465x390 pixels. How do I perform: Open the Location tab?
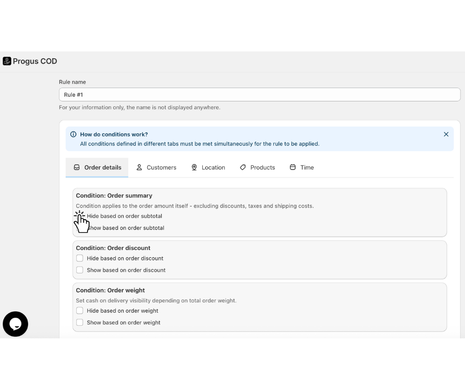[x=208, y=167]
